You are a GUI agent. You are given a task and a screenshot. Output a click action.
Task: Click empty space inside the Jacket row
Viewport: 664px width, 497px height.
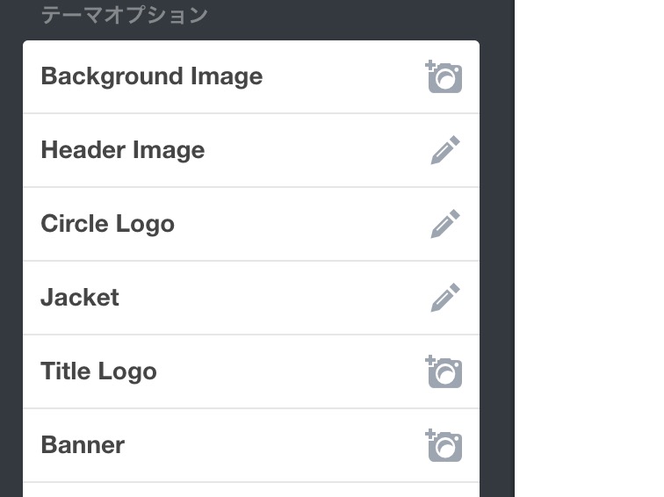(271, 298)
